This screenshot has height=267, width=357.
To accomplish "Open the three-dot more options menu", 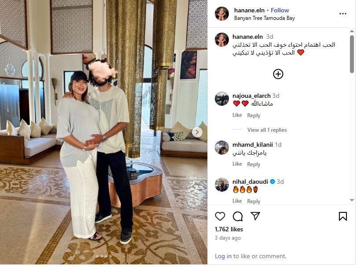I will tap(342, 14).
